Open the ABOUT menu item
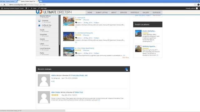 (x=114, y=12)
